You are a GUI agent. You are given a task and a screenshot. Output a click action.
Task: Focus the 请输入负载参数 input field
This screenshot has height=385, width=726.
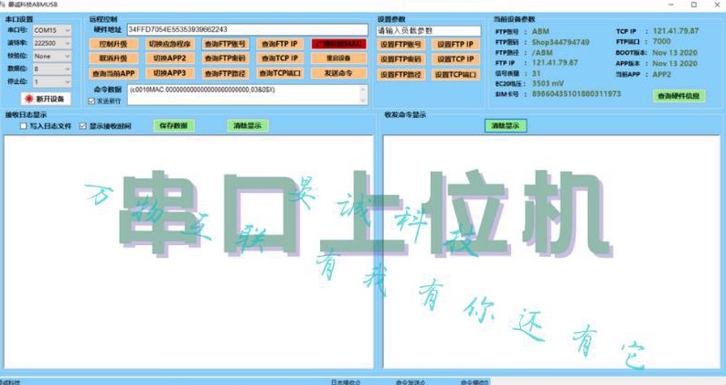[428, 30]
